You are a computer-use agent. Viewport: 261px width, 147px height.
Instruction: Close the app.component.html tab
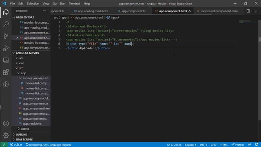[190, 11]
